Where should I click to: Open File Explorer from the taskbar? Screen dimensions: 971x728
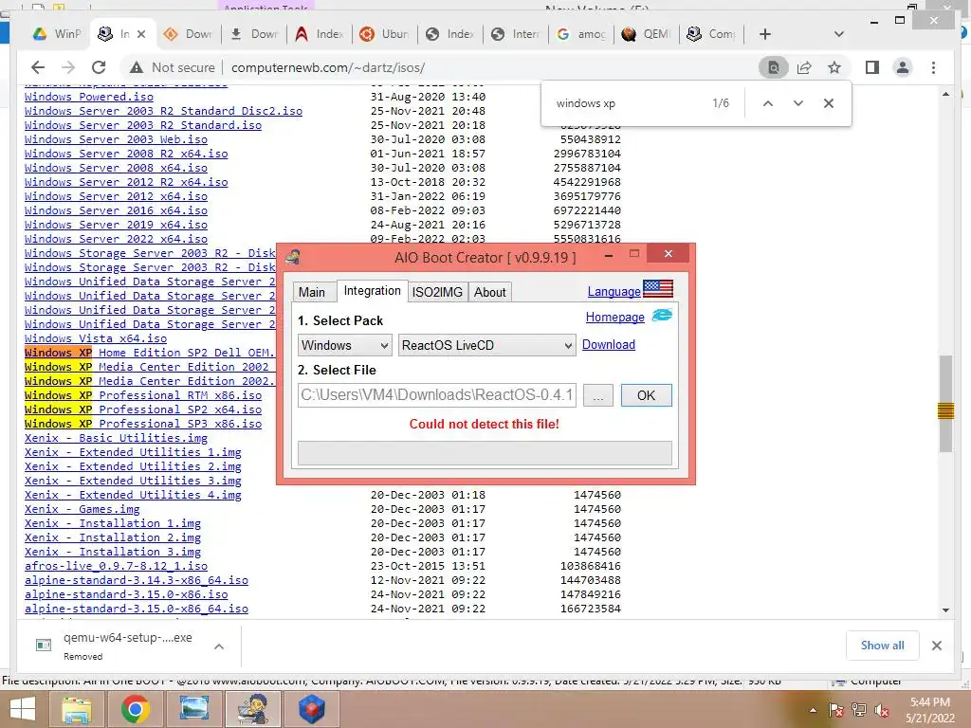pyautogui.click(x=76, y=709)
